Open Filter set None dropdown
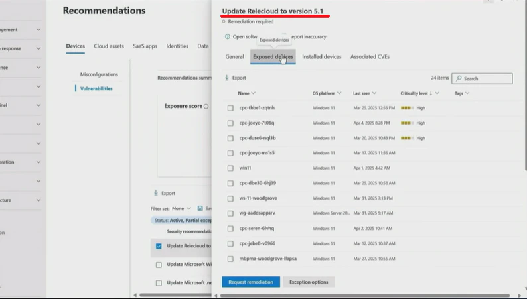Viewport: 527px width, 299px height. click(181, 208)
